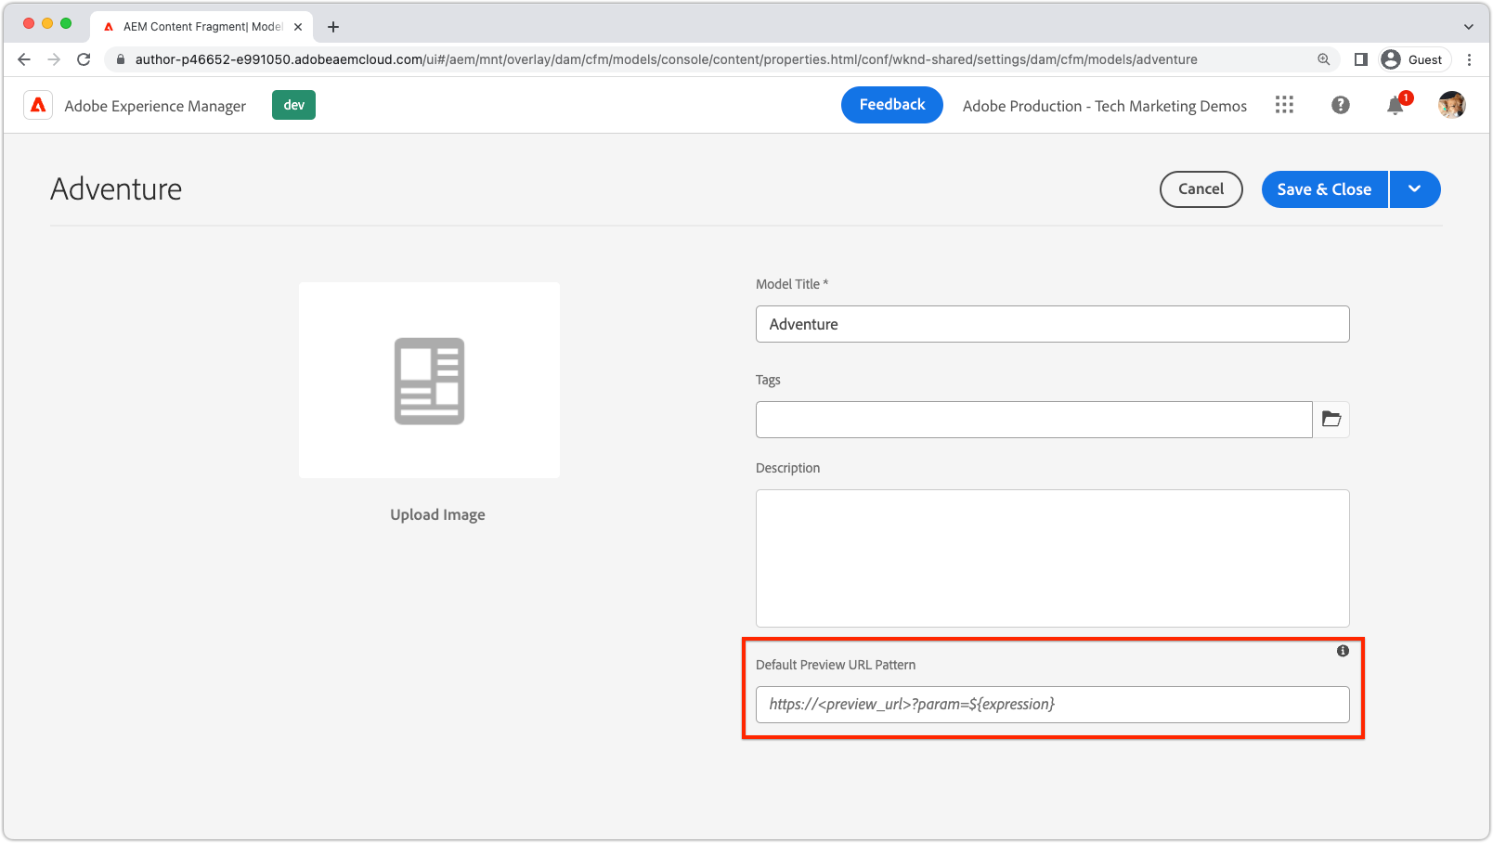Click the Adobe Production - Tech Marketing Demos organization

[x=1105, y=106]
